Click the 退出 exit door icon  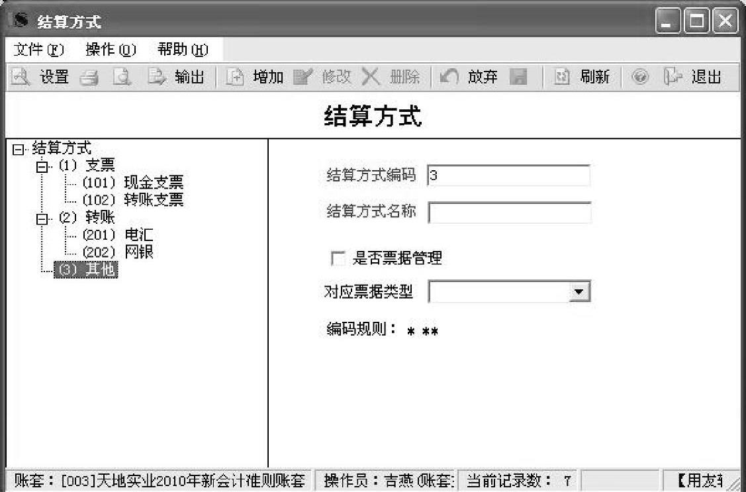coord(673,77)
